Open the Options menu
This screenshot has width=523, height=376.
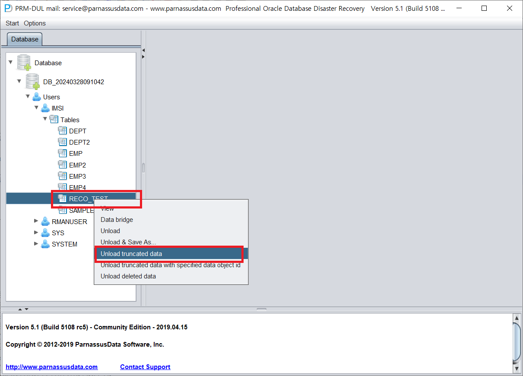[35, 23]
